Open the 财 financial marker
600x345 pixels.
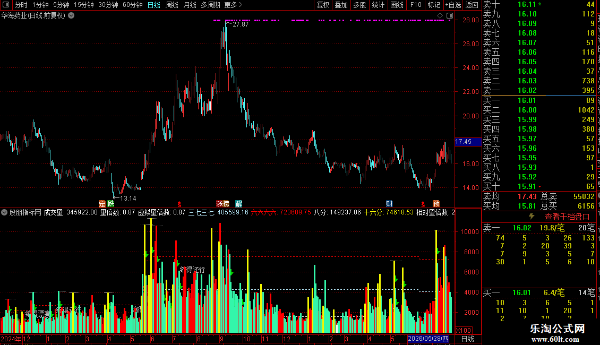point(389,203)
